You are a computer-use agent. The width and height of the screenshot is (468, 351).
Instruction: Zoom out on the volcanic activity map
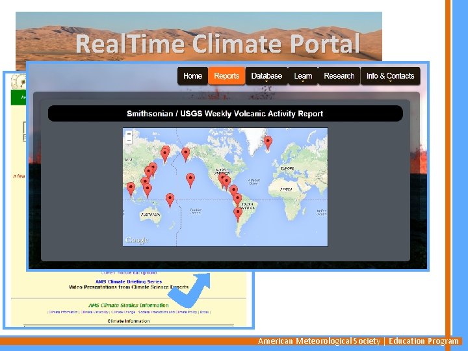tap(129, 140)
